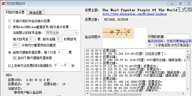Open the whopopular.com Michael-Jackson link
Screen dimensions: 192x96
(x=135, y=14)
